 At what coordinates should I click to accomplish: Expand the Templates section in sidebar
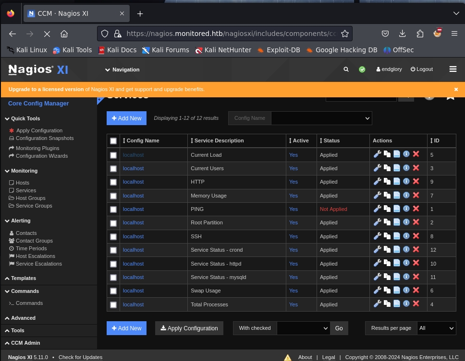[24, 278]
